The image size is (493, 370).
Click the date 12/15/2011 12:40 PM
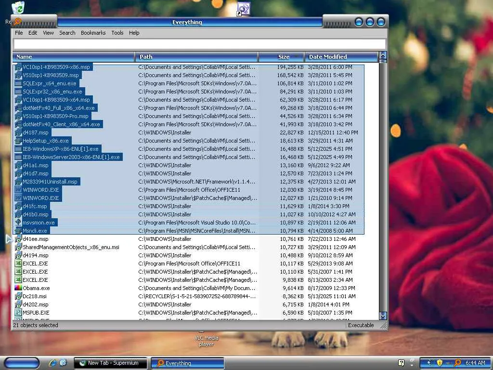point(333,132)
